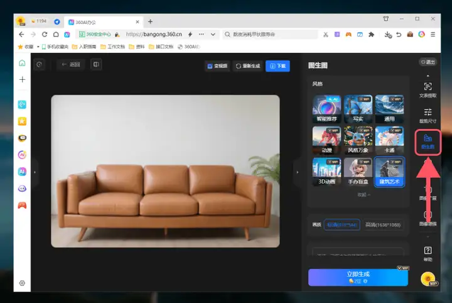The height and width of the screenshot is (303, 452).
Task: Choose the 智能推荐 style thumbnail
Action: pyautogui.click(x=326, y=109)
